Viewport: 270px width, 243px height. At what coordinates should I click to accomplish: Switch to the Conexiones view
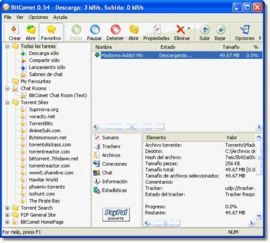[110, 164]
